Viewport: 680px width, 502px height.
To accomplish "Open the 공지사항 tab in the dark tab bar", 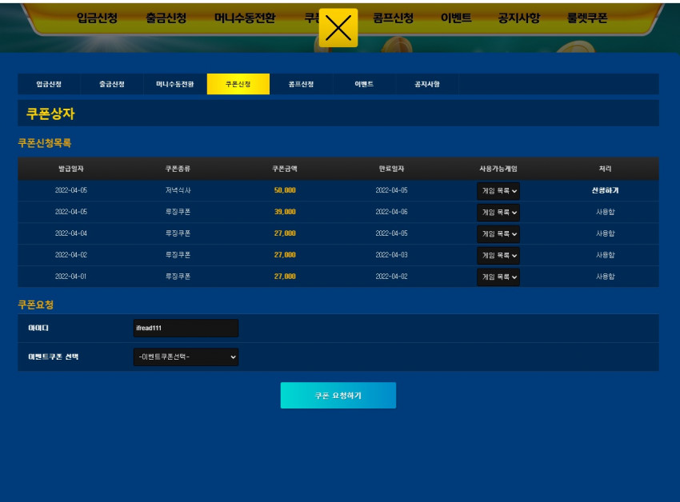I will 427,84.
